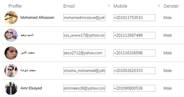Open Mohamed Alhassan's profile picture
The image size is (184, 97).
click(11, 18)
